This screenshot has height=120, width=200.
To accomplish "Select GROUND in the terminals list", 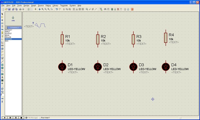I will coord(13,39).
